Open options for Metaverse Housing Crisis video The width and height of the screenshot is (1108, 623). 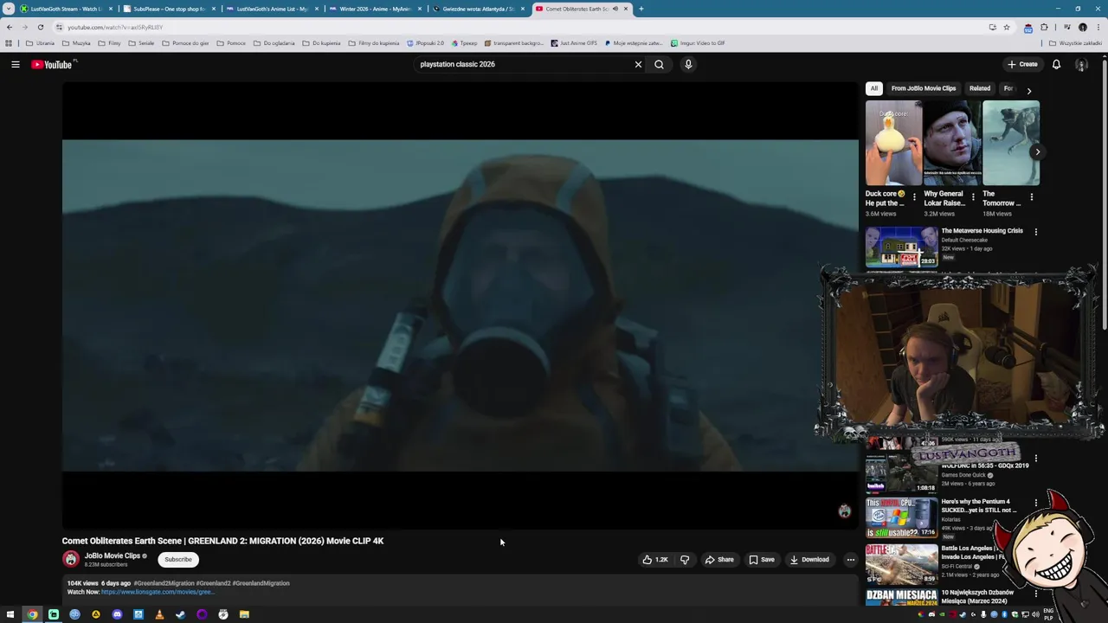tap(1035, 232)
